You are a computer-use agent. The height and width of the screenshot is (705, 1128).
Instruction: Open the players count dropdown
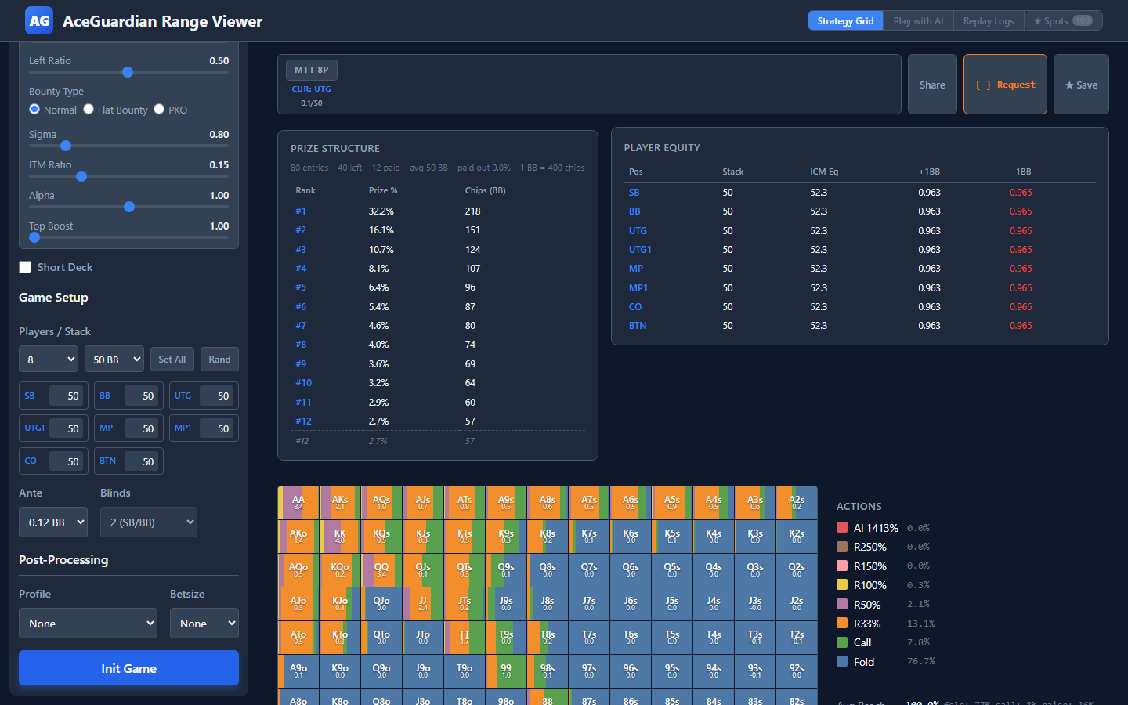point(48,359)
